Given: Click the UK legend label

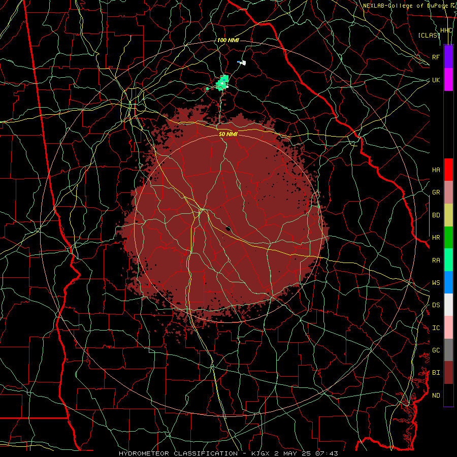Looking at the screenshot, I should [436, 80].
